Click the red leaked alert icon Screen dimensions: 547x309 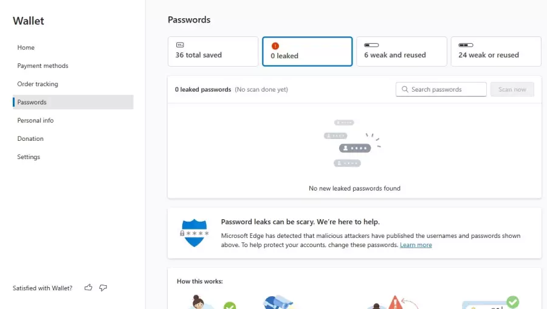coord(275,46)
